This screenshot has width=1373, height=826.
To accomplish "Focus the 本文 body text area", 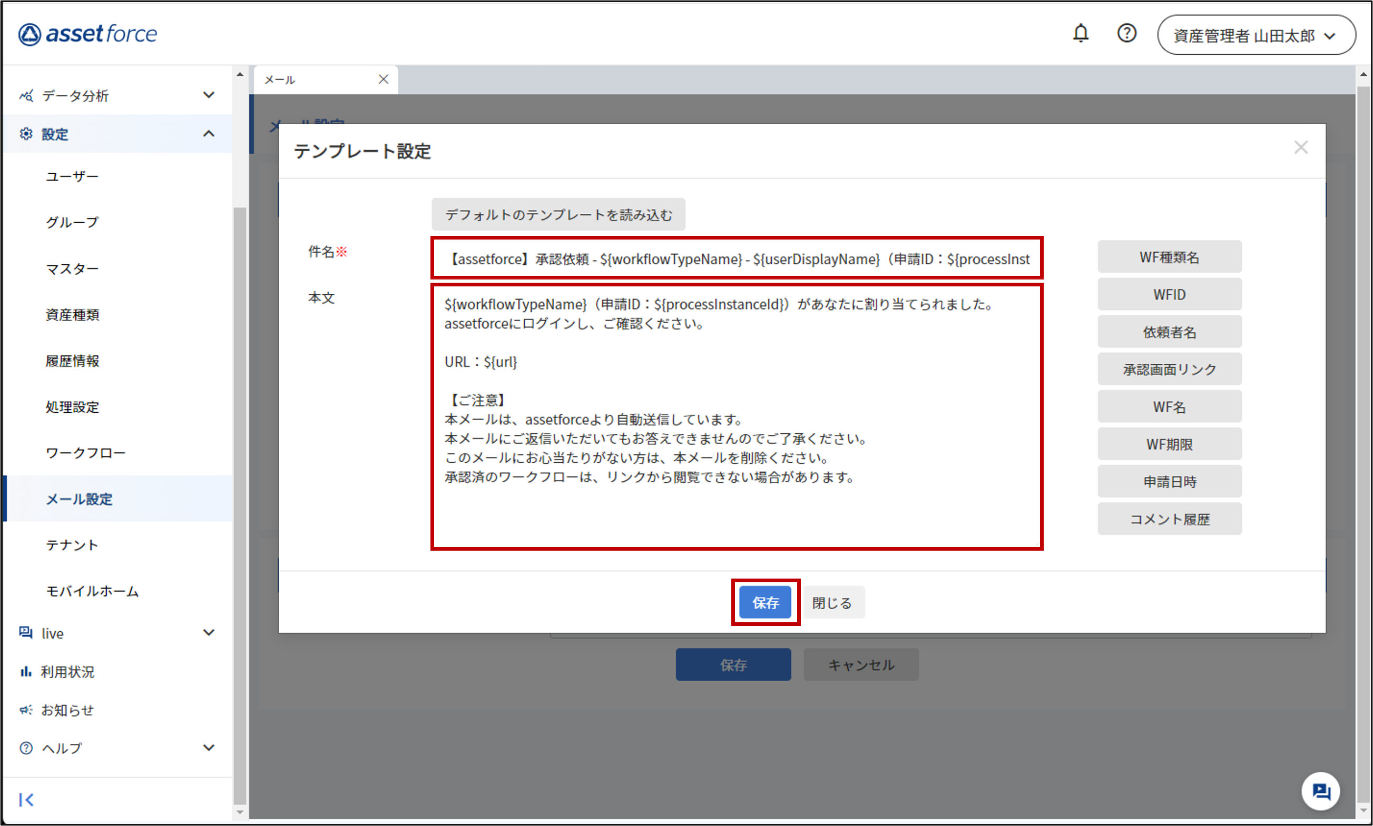I will (737, 417).
